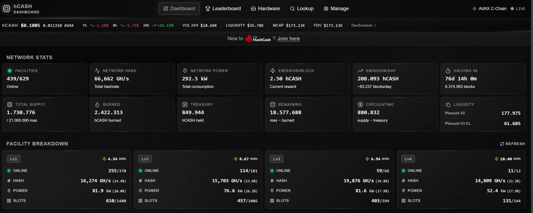Screen dimensions: 533x213
Task: Click the Lv2 facility badge
Action: (145, 158)
